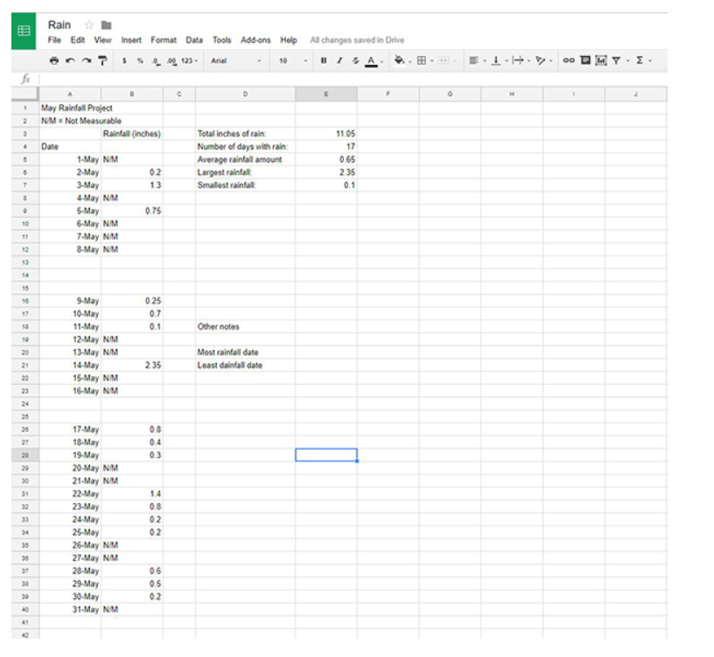Select column J header
The width and height of the screenshot is (714, 657).
click(x=635, y=94)
